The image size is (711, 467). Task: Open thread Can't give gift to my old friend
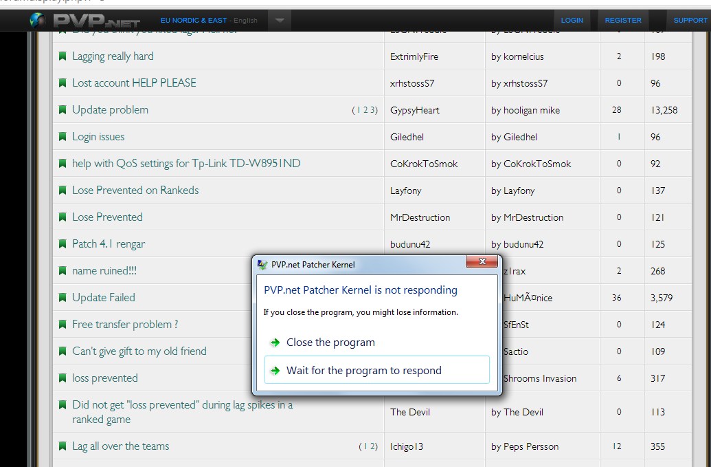pyautogui.click(x=139, y=351)
